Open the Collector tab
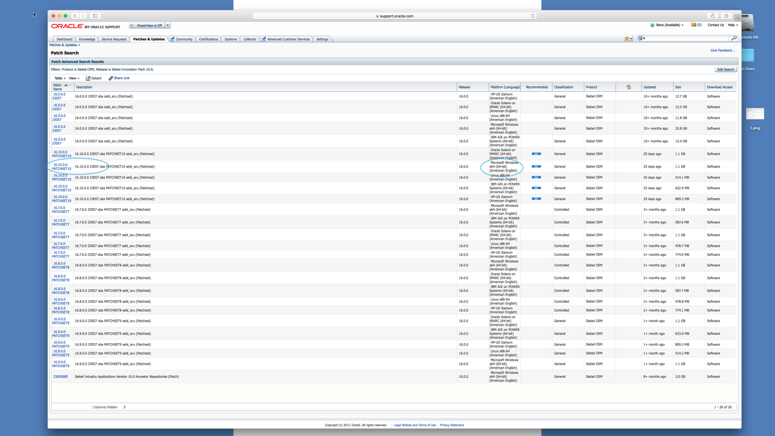Viewport: 775px width, 436px height. click(249, 39)
